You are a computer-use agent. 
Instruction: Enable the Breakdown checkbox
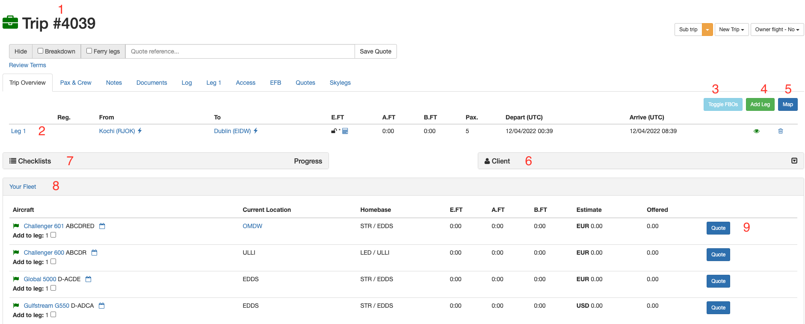click(x=40, y=51)
